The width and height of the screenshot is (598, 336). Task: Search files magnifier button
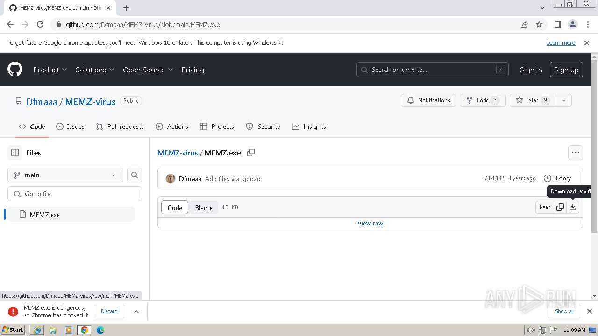[x=135, y=175]
